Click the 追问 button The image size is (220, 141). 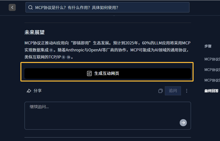(173, 91)
